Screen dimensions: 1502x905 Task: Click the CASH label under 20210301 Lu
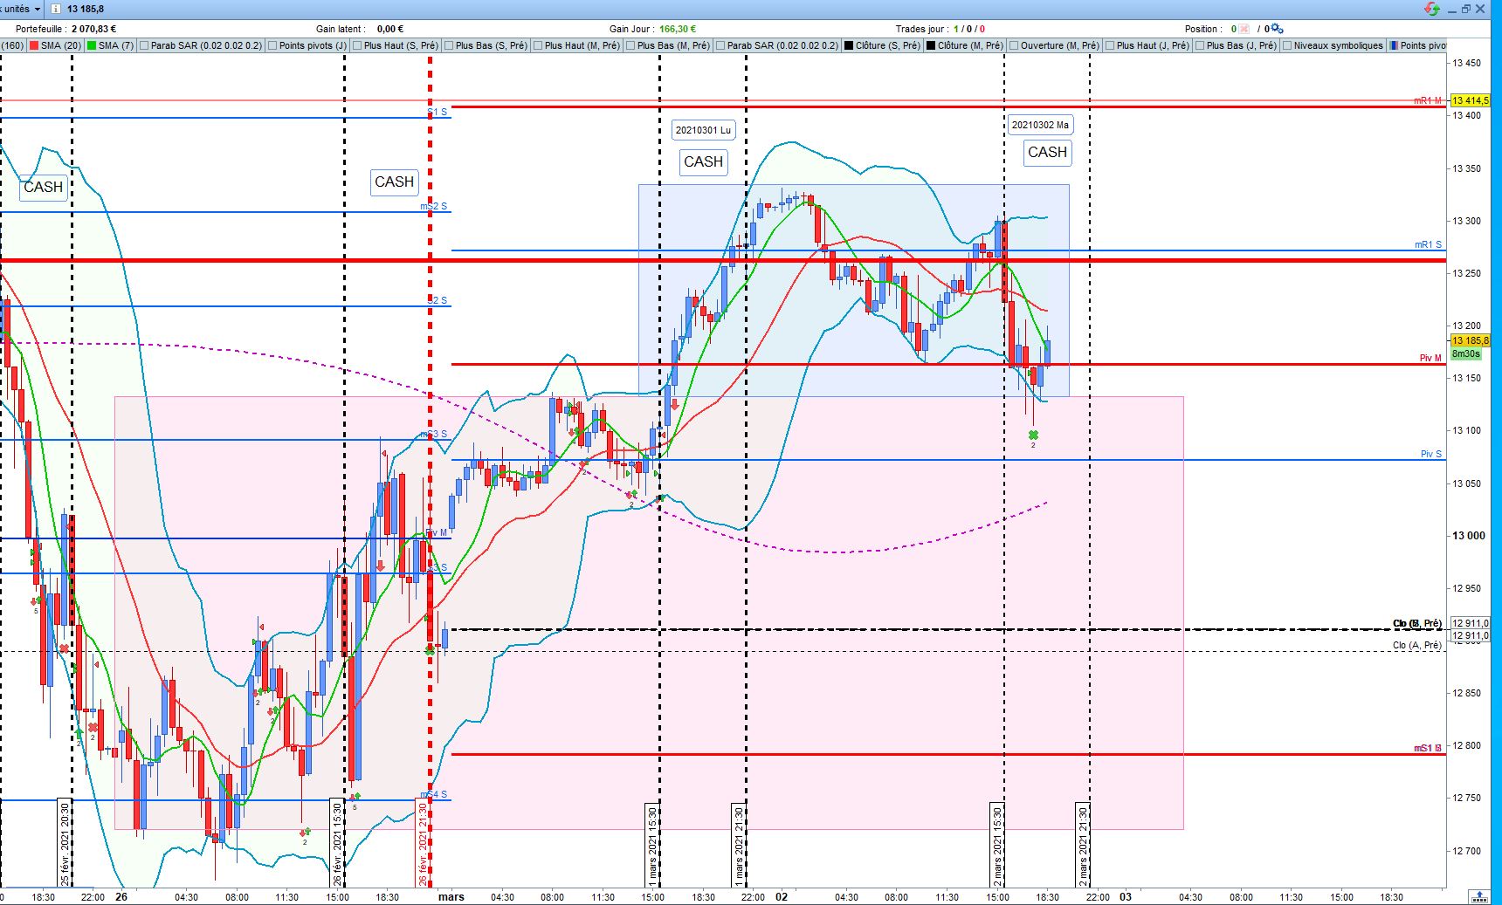pos(703,161)
